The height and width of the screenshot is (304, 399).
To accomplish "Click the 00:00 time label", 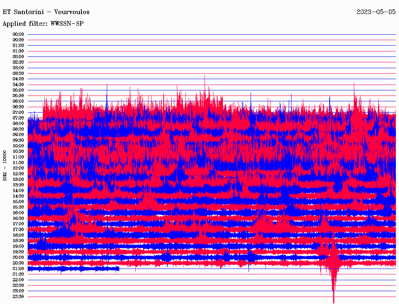I will (18, 34).
